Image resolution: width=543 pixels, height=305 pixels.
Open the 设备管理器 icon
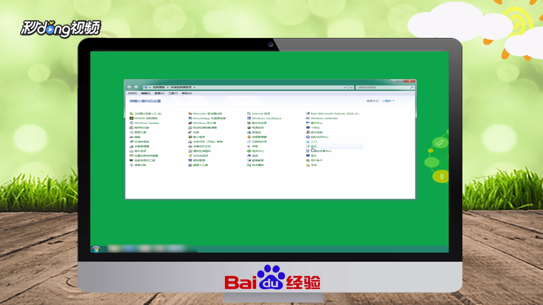coord(132,146)
